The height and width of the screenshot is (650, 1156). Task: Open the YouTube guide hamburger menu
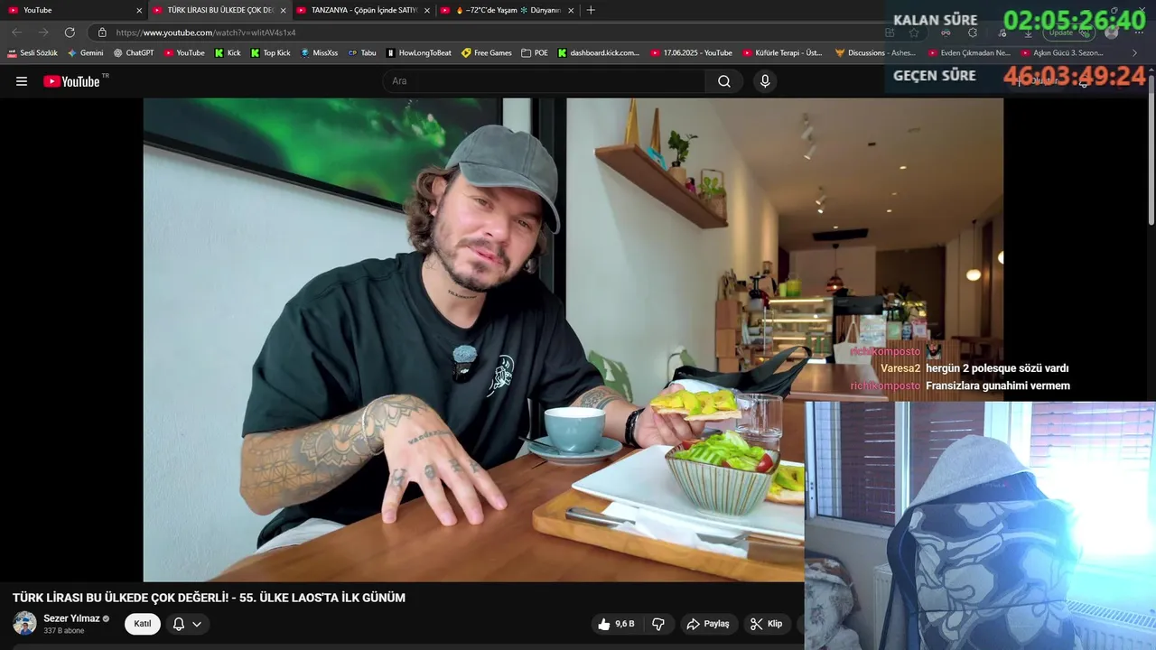[x=22, y=81]
